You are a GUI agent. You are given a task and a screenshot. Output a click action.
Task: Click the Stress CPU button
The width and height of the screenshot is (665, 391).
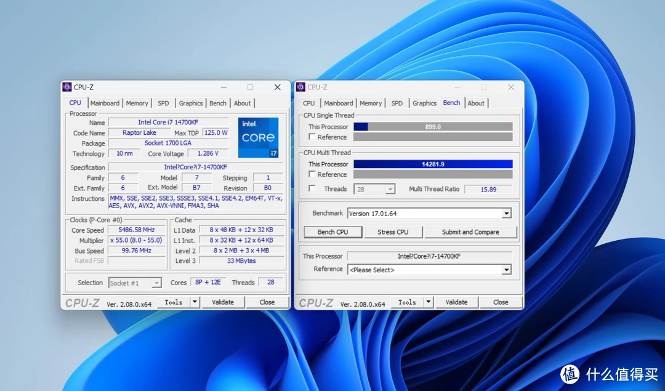pos(393,232)
